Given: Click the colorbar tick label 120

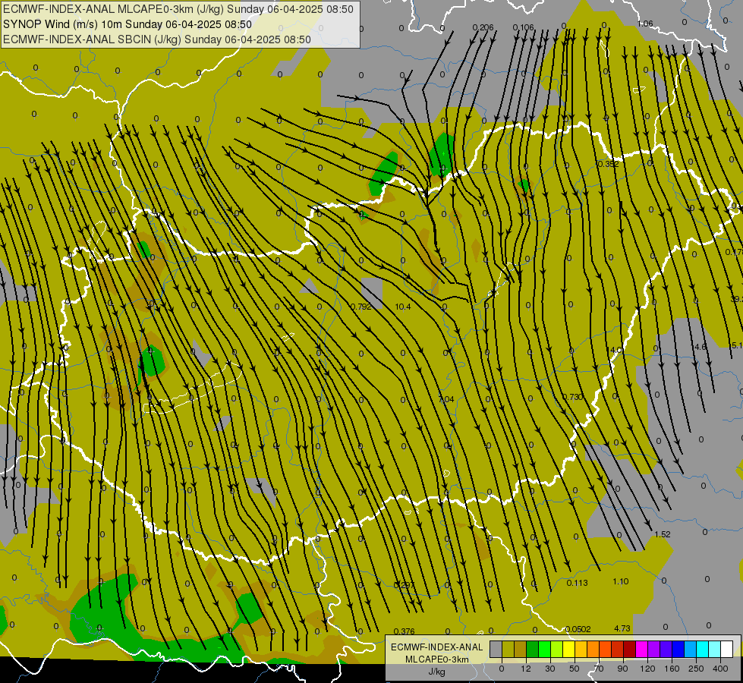Looking at the screenshot, I should [647, 669].
